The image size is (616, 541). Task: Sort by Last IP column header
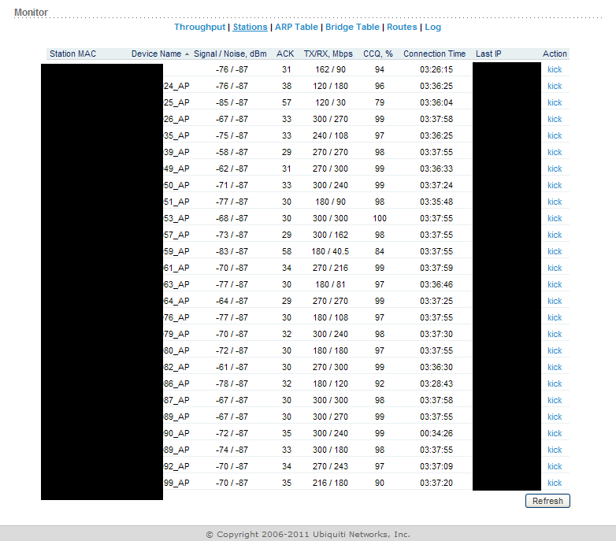pos(488,54)
